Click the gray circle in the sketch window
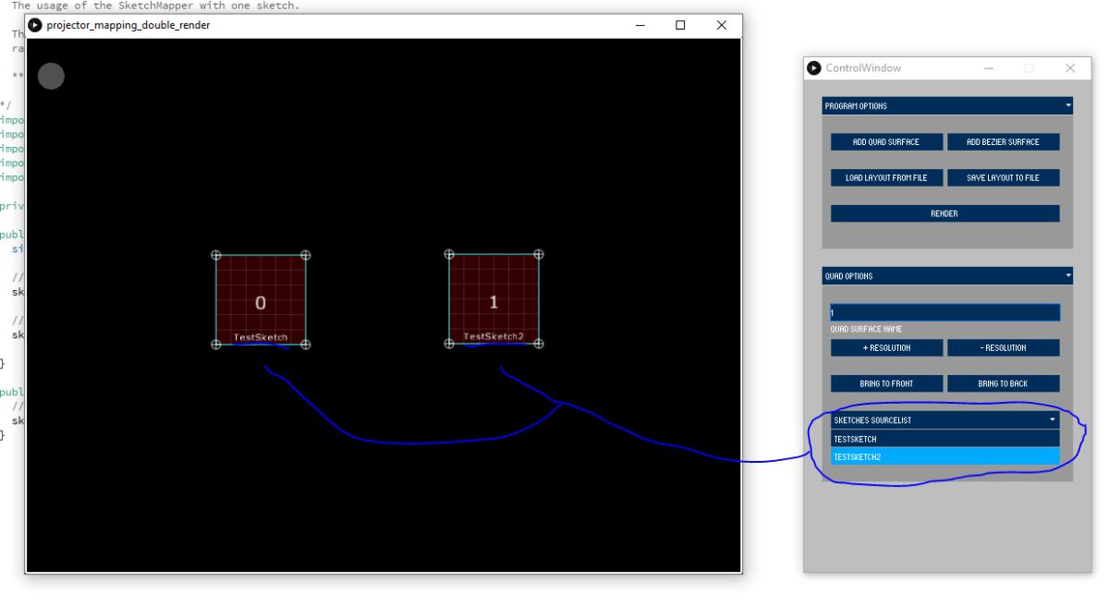This screenshot has height=606, width=1109. pyautogui.click(x=51, y=77)
